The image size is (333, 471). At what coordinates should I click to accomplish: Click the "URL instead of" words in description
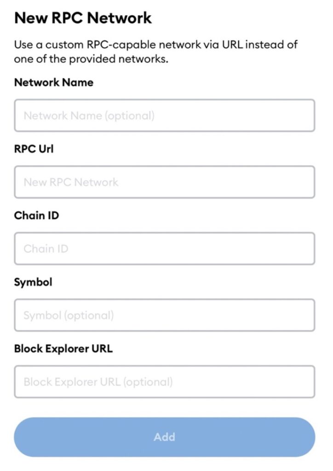tap(260, 45)
